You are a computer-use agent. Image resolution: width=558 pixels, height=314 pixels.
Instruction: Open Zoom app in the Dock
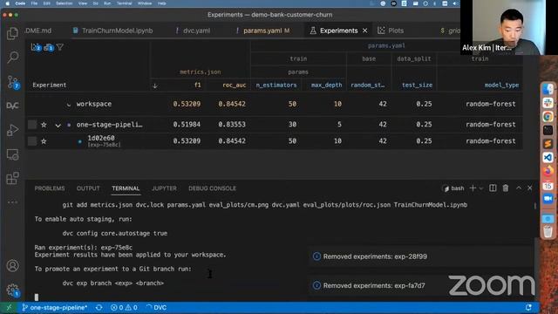click(x=548, y=198)
